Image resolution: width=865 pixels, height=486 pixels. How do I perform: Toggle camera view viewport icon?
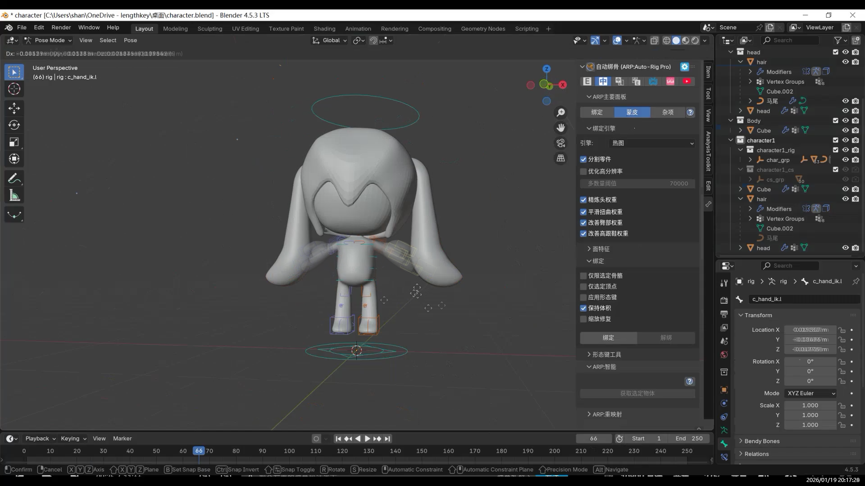560,143
